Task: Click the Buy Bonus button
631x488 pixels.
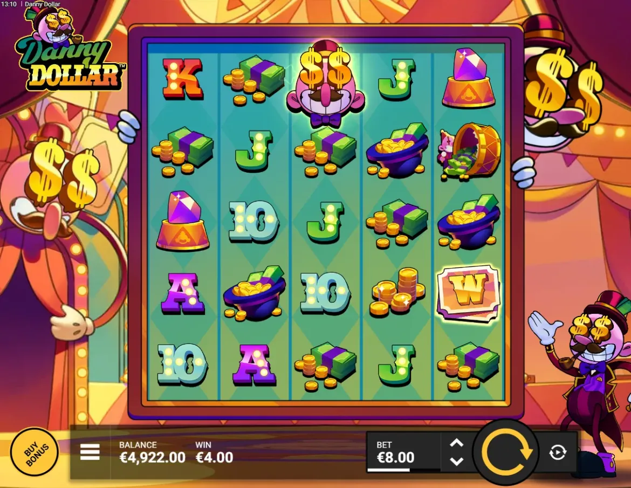Action: (35, 452)
